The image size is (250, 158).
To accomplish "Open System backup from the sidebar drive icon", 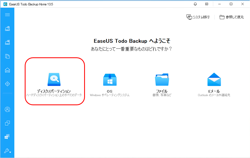I will tap(7, 42).
